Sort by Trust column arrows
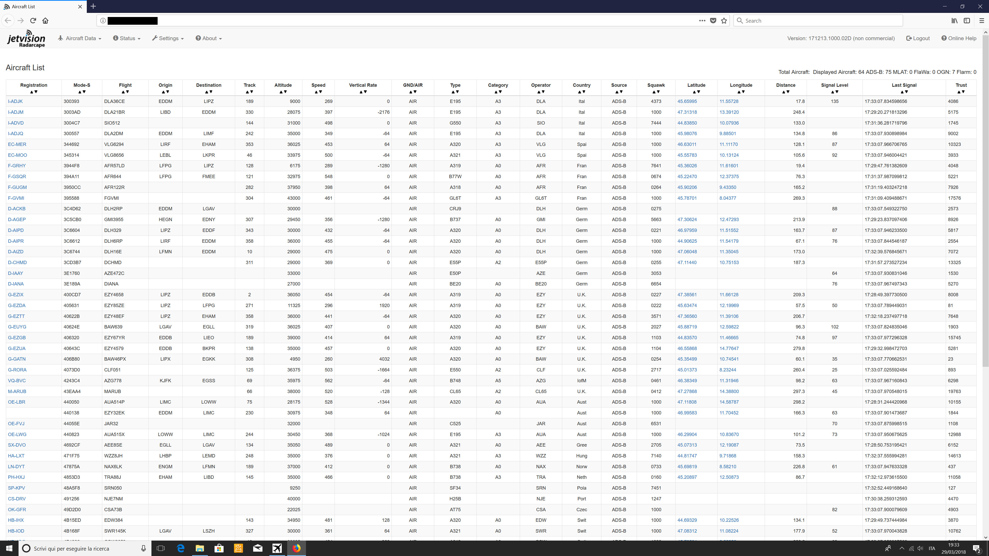This screenshot has height=556, width=989. tap(961, 92)
